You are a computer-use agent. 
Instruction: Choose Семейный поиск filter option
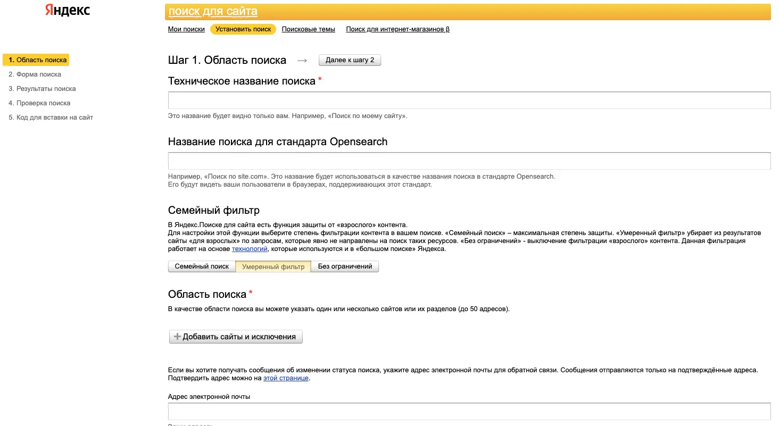point(202,266)
